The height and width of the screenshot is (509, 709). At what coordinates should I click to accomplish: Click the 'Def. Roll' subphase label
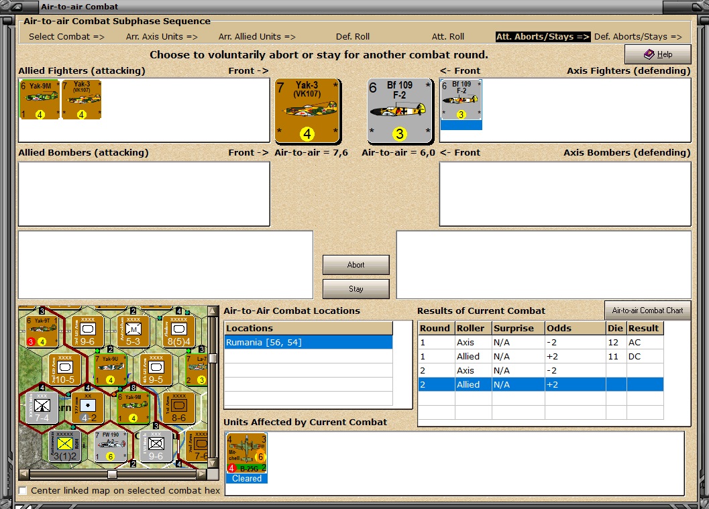pos(353,37)
